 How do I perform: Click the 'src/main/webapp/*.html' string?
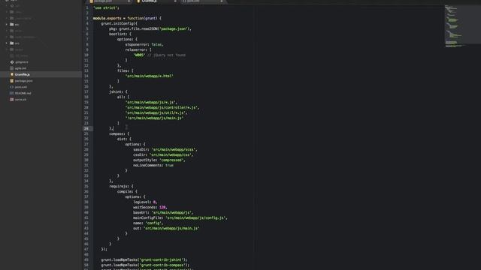(x=150, y=76)
